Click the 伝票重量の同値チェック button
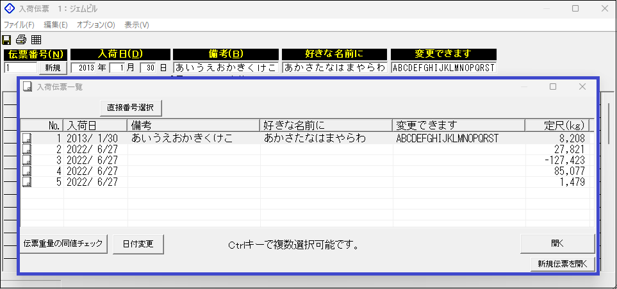Screen dimensions: 617x289 coord(63,244)
